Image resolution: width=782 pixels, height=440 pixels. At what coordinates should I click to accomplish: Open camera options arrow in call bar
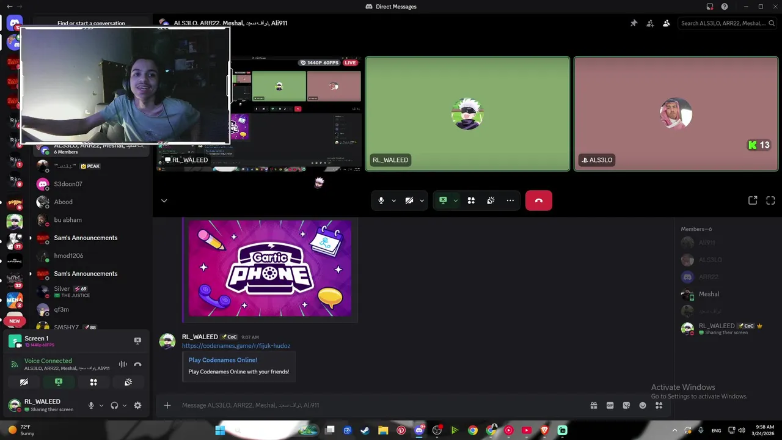422,200
